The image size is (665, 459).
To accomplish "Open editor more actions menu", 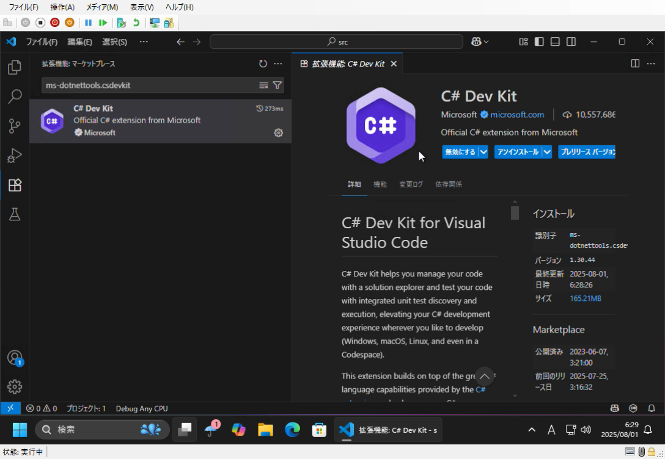I will 650,63.
